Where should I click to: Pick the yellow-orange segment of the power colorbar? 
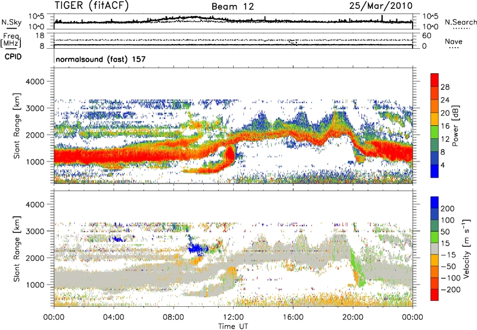[435, 119]
